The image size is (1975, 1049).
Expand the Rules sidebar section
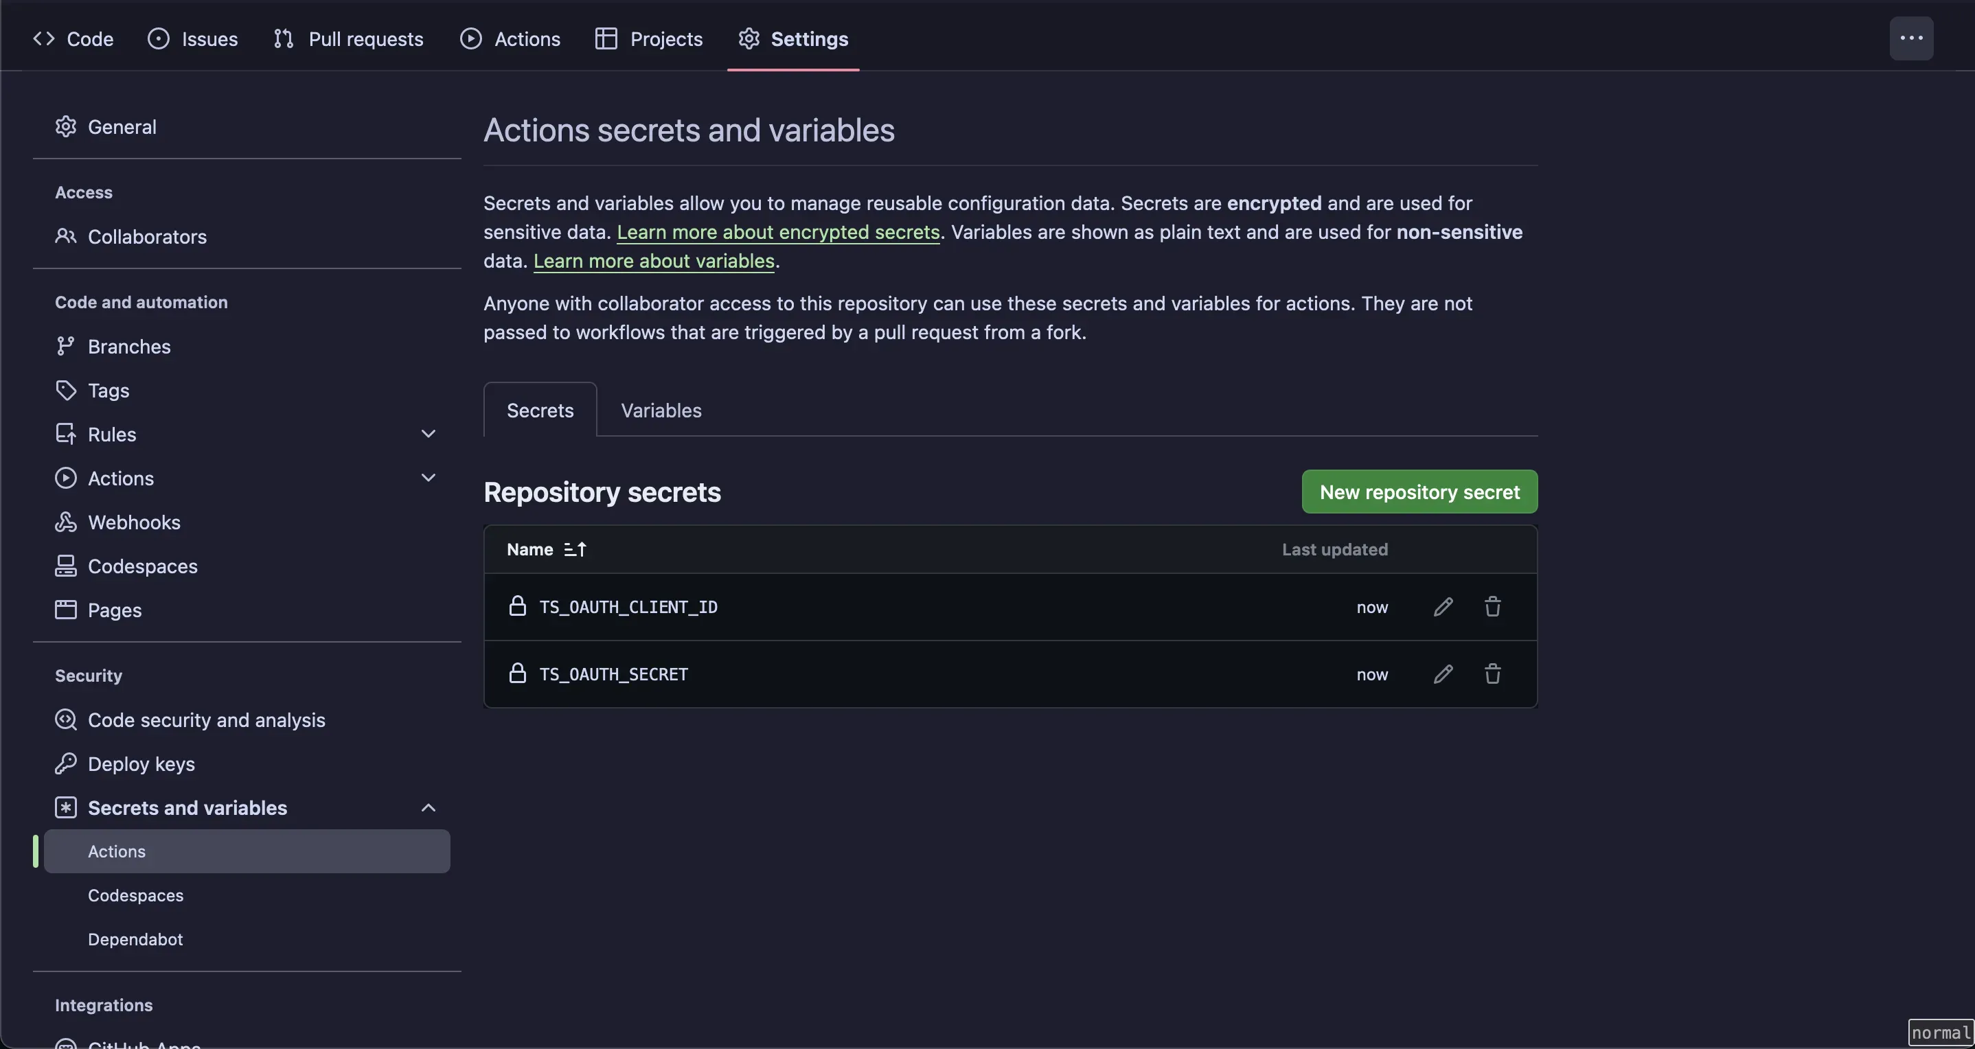click(x=429, y=435)
